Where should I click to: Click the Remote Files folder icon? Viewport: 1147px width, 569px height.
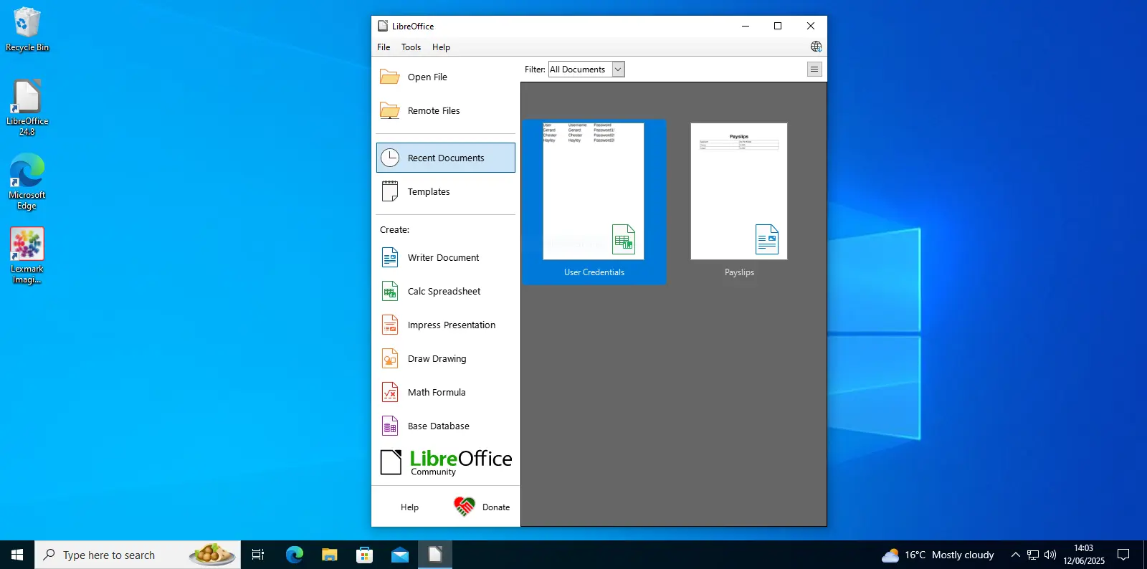click(390, 110)
